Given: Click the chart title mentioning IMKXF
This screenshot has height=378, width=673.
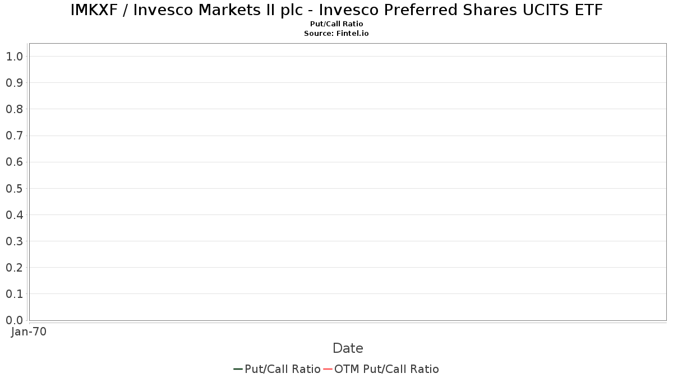Looking at the screenshot, I should 336,10.
